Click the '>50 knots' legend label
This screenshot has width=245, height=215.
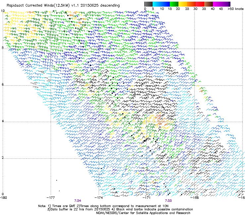pos(235,9)
